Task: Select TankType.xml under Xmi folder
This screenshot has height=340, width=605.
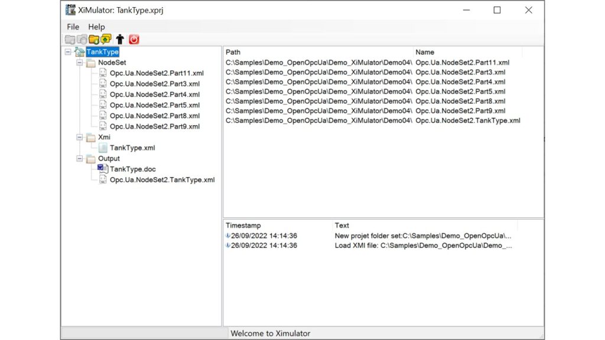Action: click(132, 148)
